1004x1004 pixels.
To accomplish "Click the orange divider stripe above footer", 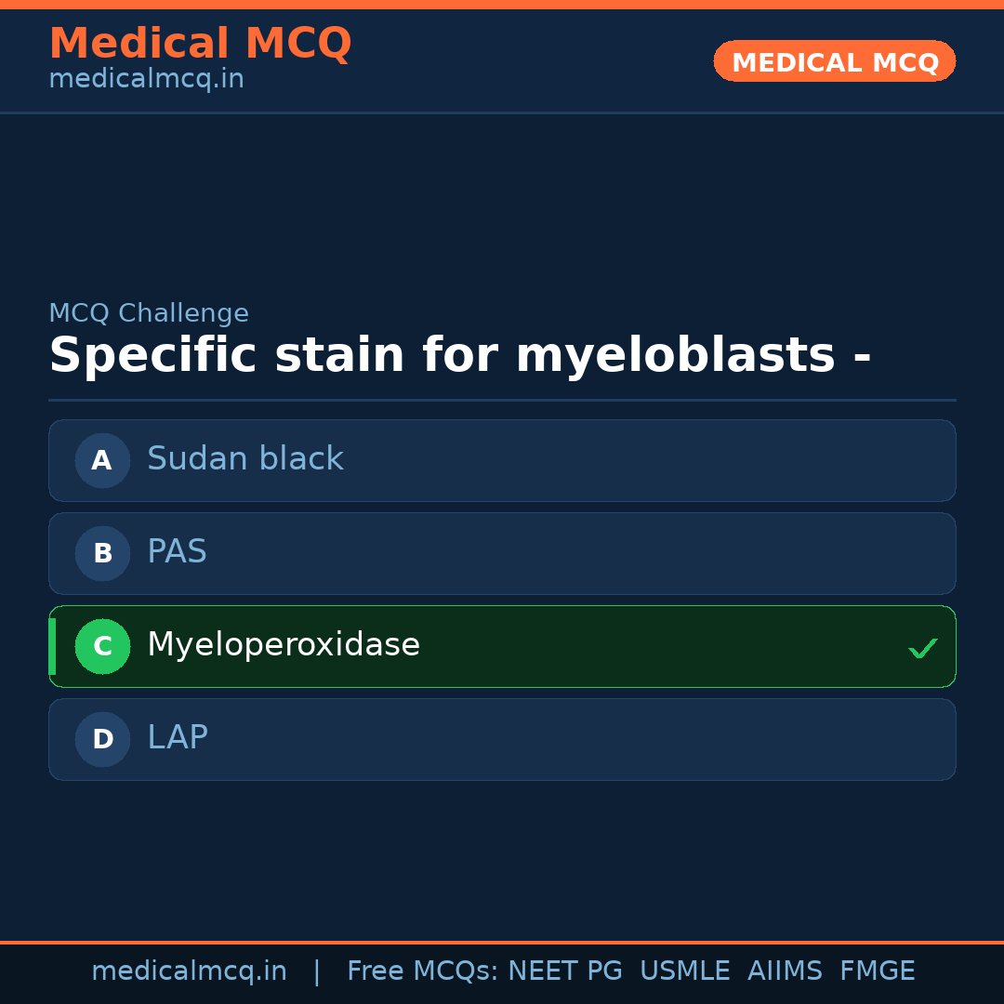I will (502, 942).
